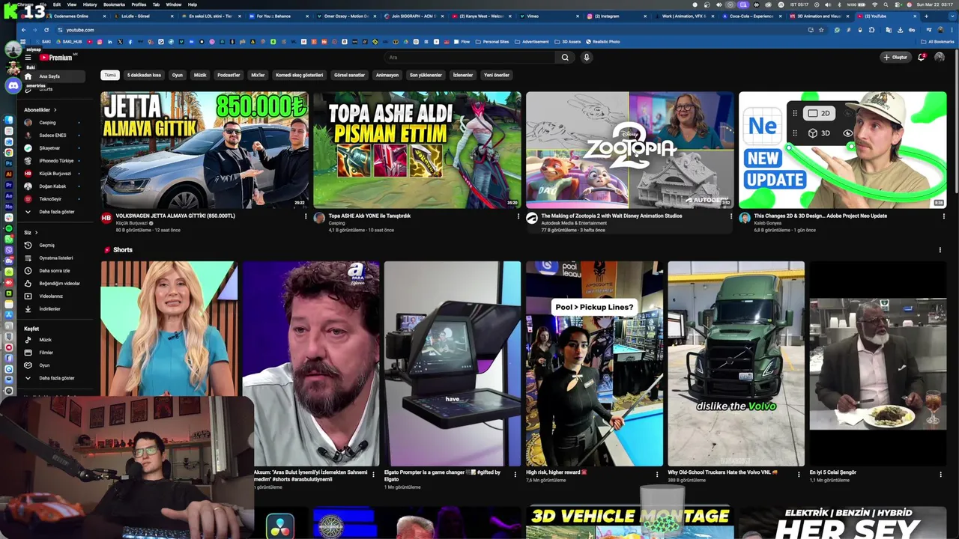Bookmark this page with star icon
Image resolution: width=959 pixels, height=539 pixels.
click(822, 30)
